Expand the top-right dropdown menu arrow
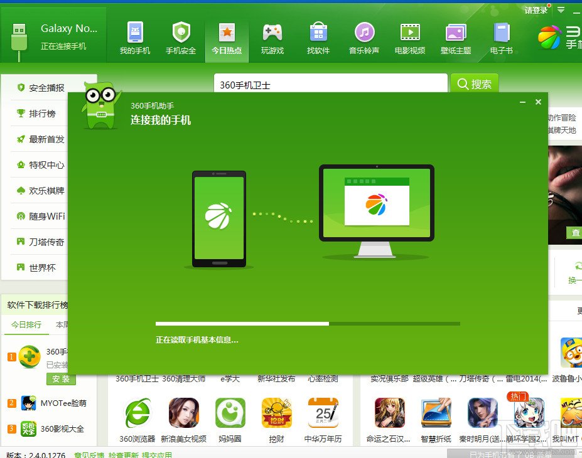This screenshot has width=582, height=458. 561,10
